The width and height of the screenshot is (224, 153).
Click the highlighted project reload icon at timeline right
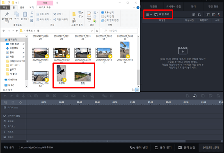coord(195,96)
